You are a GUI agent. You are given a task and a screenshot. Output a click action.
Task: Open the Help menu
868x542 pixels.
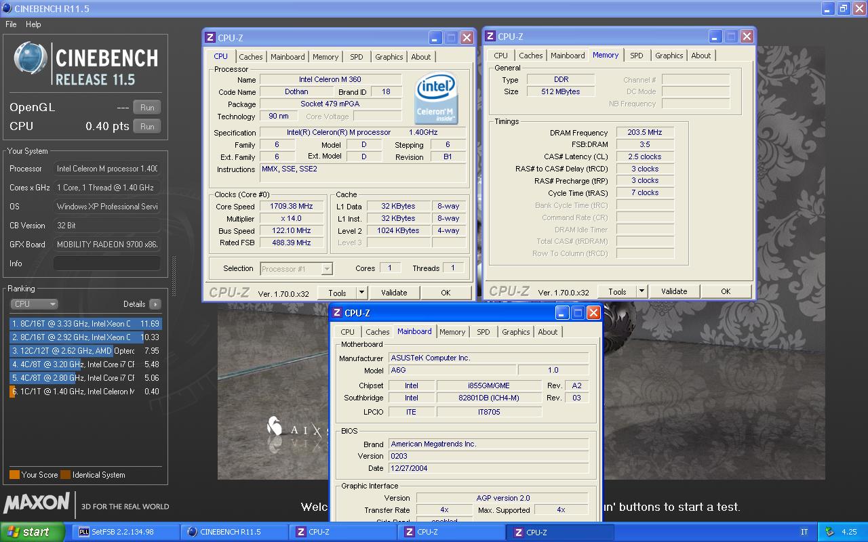click(x=33, y=24)
